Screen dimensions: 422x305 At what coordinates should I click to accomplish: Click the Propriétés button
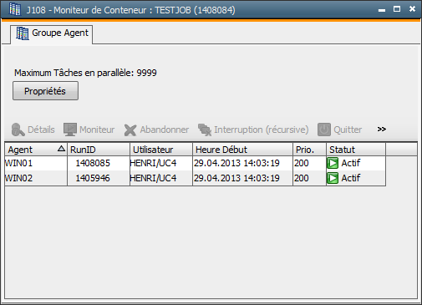tap(45, 91)
